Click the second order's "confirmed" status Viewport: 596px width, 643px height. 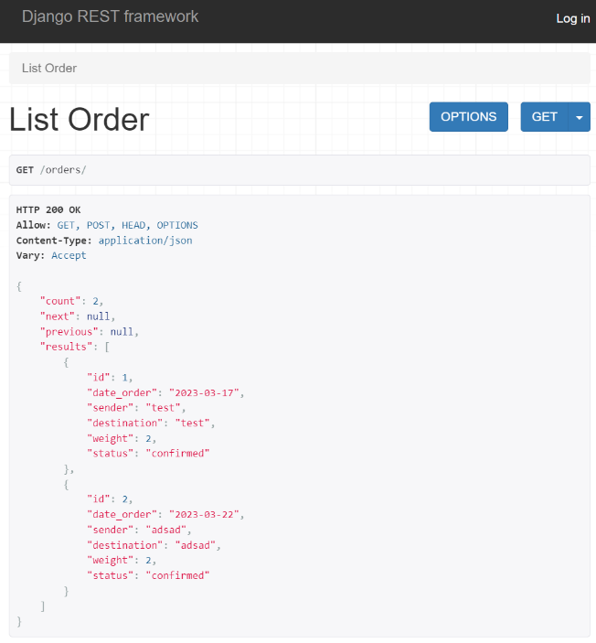tap(176, 576)
